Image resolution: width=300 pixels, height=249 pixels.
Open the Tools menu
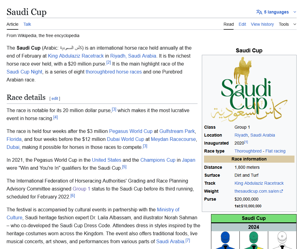[283, 24]
